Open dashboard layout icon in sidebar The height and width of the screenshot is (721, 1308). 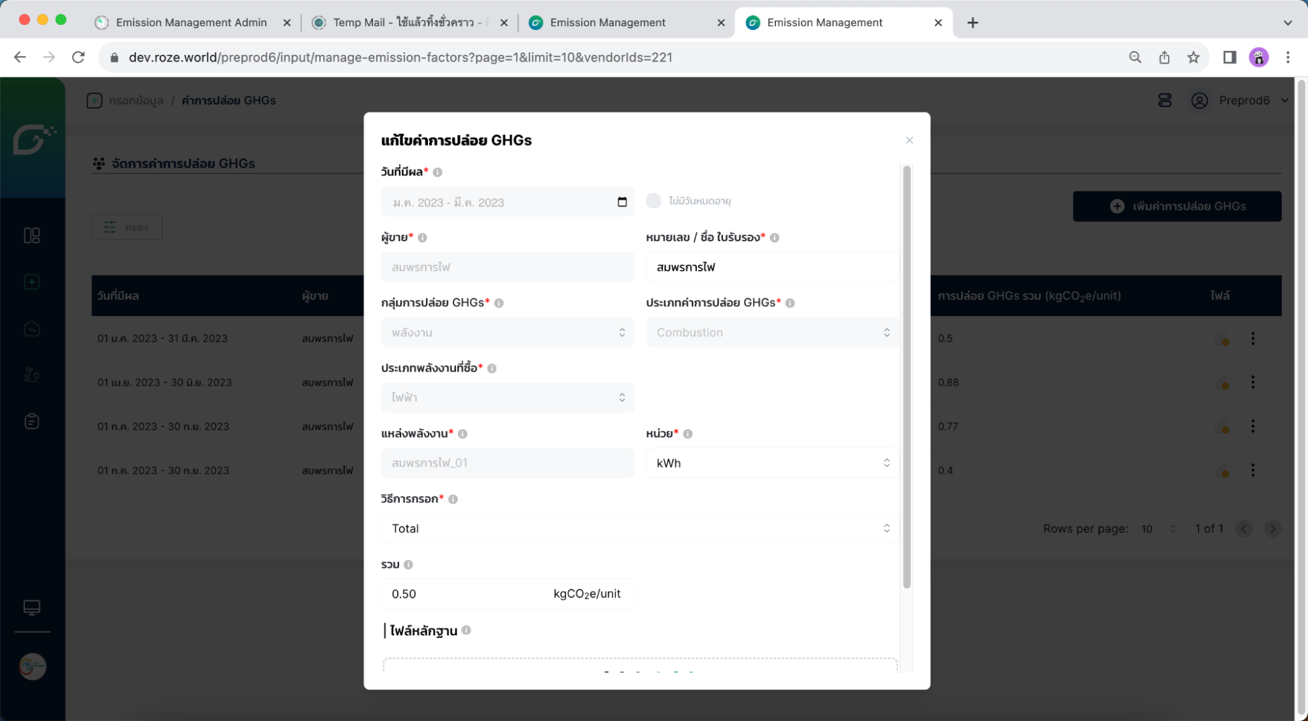click(x=31, y=236)
